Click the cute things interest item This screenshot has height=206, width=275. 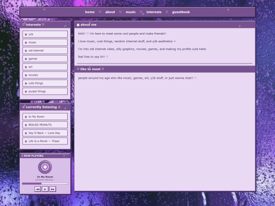coord(45,83)
